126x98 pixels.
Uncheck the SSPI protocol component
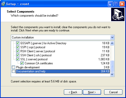click(x=18, y=47)
